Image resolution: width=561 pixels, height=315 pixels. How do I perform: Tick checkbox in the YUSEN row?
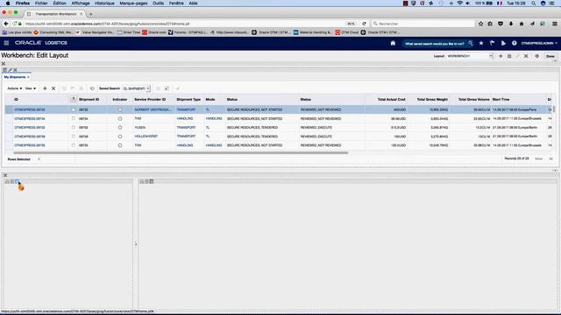[73, 128]
